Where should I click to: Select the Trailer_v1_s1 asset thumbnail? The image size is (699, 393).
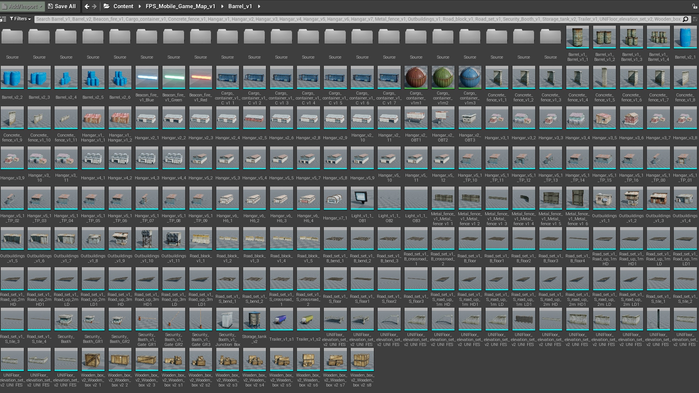tap(281, 319)
